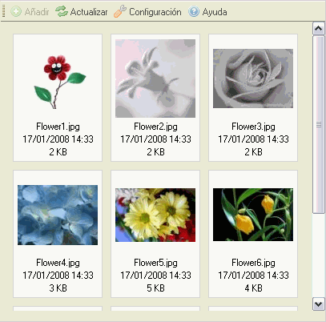Click the Actualizar toolbar label
The width and height of the screenshot is (326, 322).
coord(89,12)
